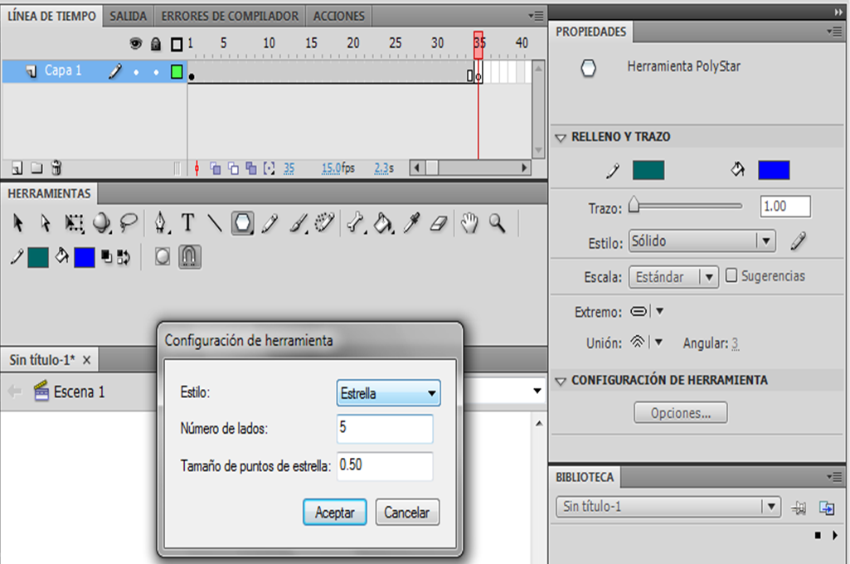The height and width of the screenshot is (564, 850).
Task: Select the Zoom magnifier tool
Action: click(498, 223)
